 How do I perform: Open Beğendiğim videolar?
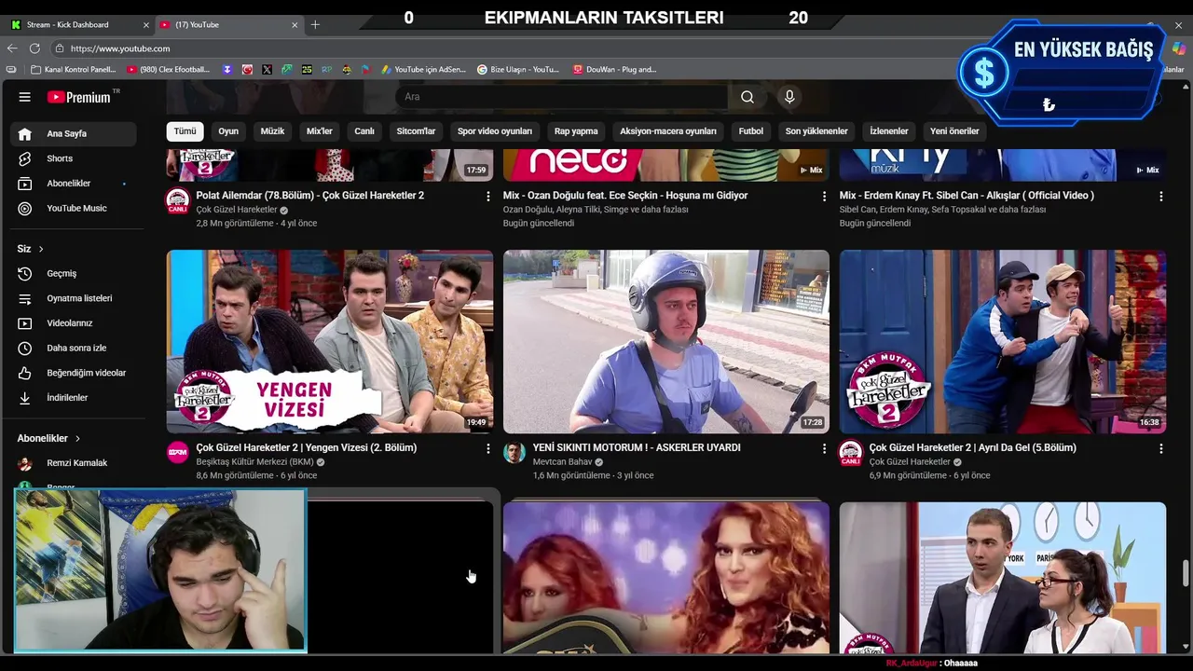pos(75,373)
